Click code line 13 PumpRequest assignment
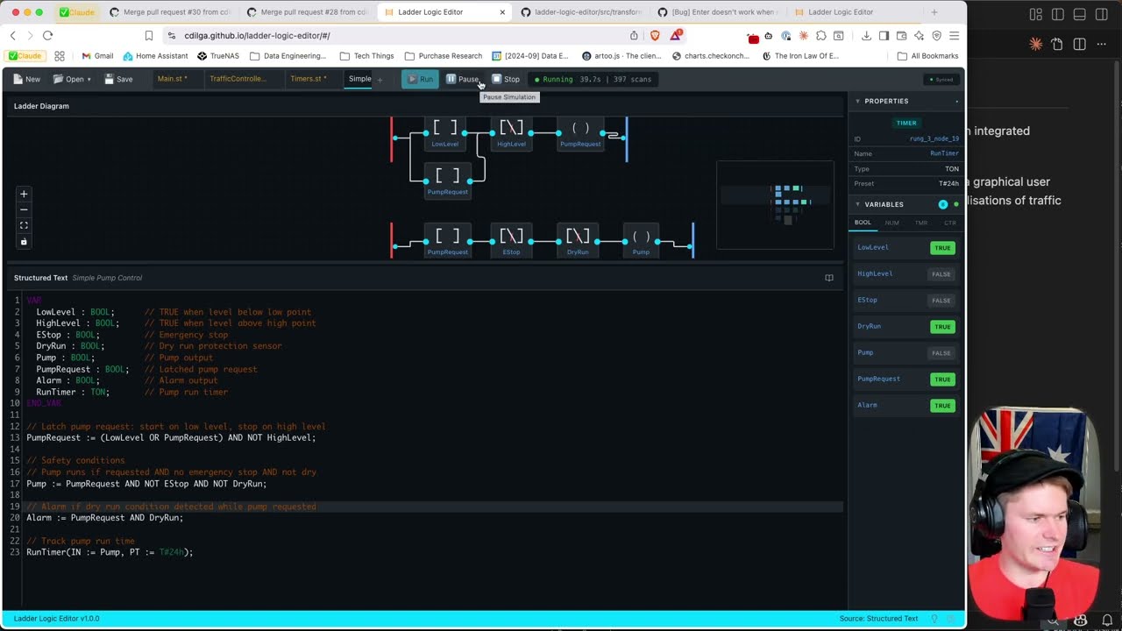The width and height of the screenshot is (1122, 631). tap(171, 437)
